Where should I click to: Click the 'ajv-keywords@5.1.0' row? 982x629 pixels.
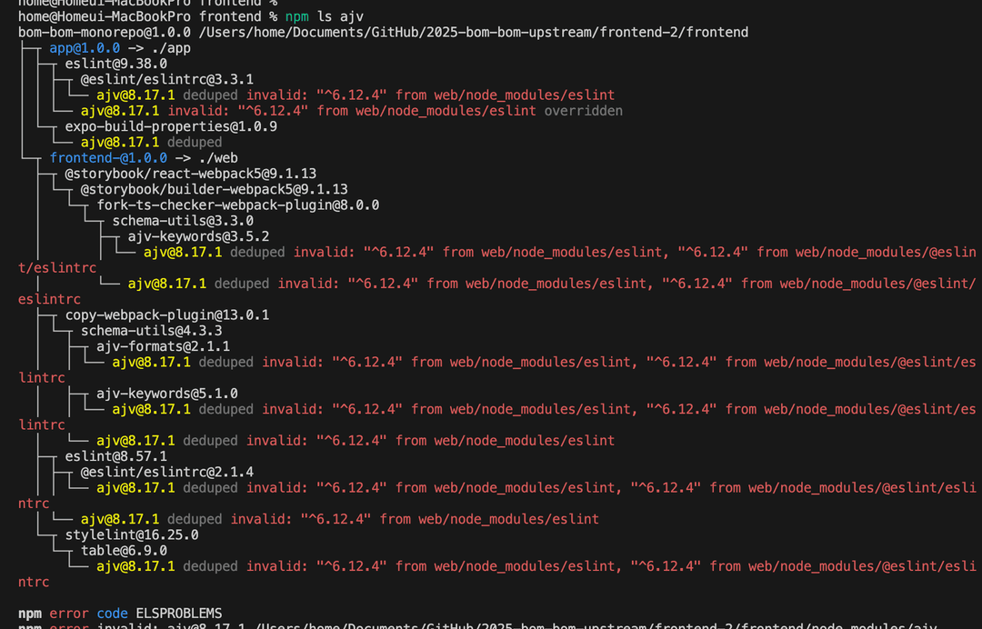pos(167,394)
